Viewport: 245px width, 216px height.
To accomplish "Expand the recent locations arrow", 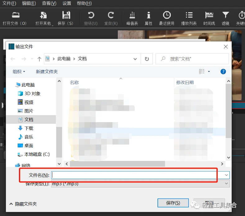I will (x=32, y=59).
